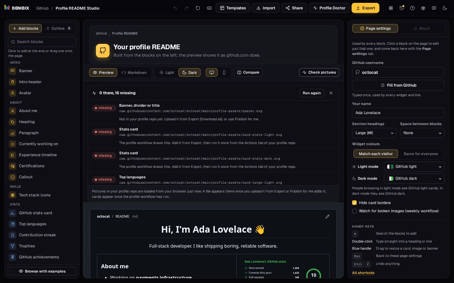Open the feedback speech-bubble icon
The image size is (454, 283).
434,8
